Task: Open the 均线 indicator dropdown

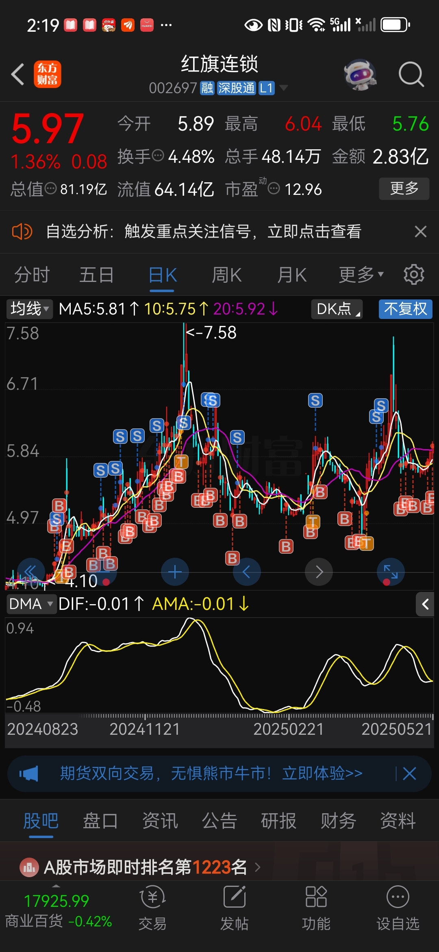Action: coord(30,309)
